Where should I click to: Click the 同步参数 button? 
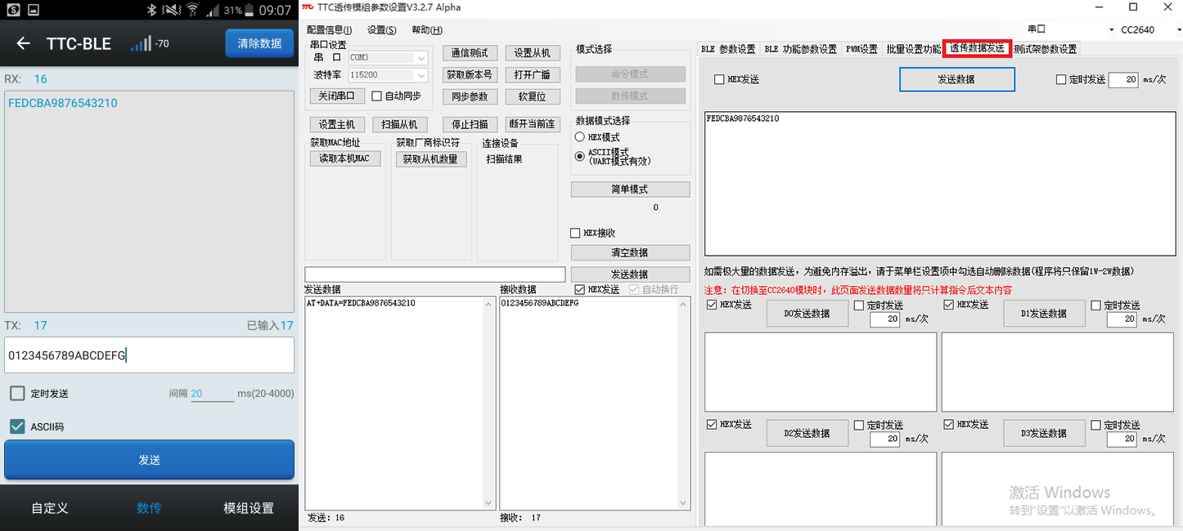click(x=470, y=96)
